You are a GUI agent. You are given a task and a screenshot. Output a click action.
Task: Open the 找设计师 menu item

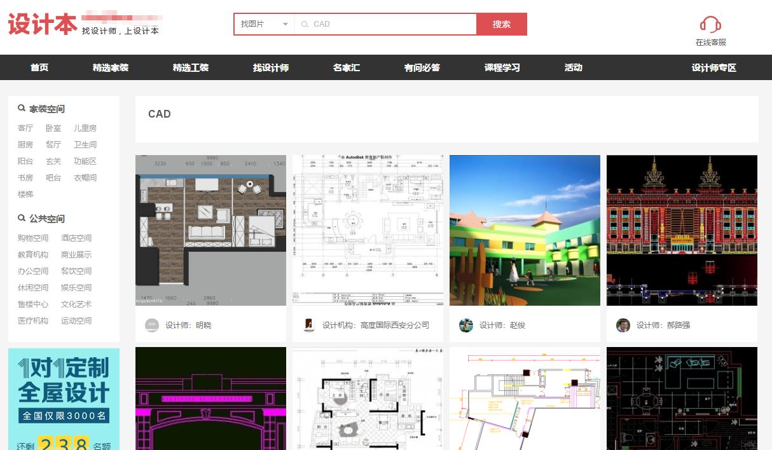272,67
